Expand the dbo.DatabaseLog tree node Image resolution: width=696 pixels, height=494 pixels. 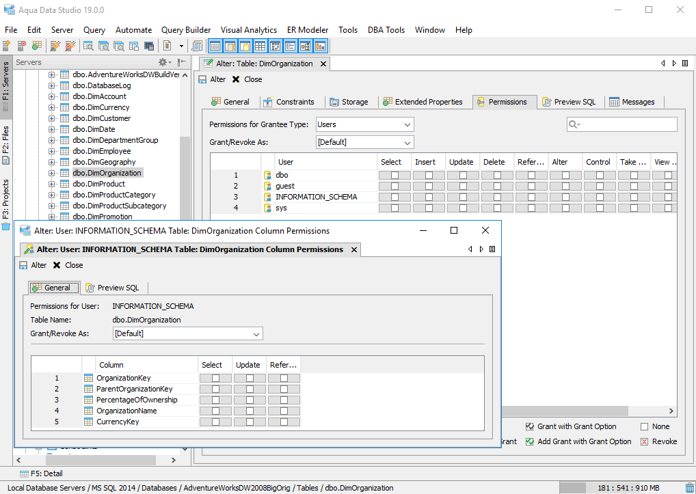point(52,85)
